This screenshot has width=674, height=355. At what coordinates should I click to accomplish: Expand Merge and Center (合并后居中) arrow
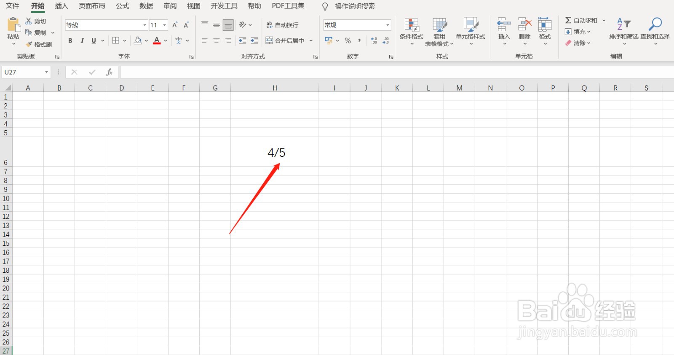(311, 40)
